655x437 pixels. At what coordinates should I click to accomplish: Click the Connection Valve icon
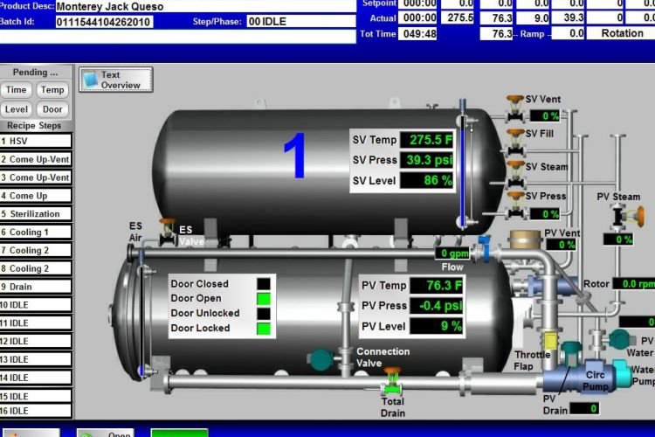point(321,358)
